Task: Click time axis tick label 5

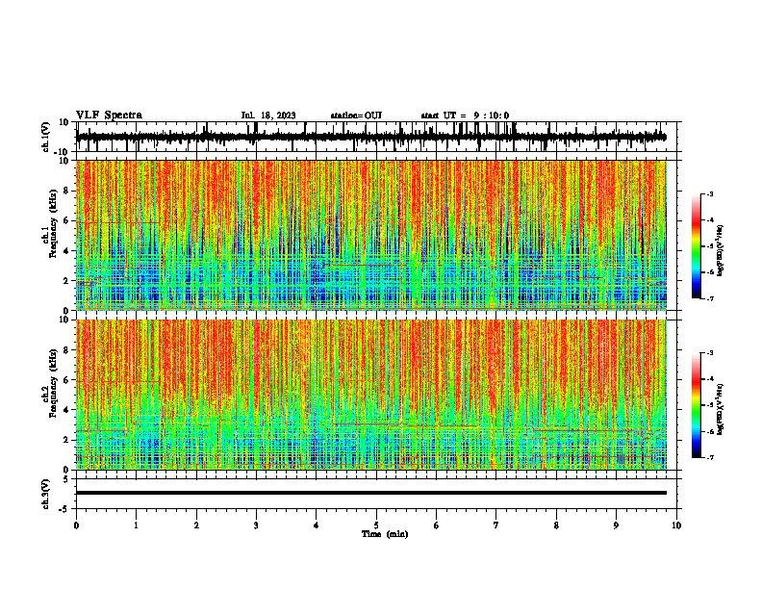Action: coord(376,525)
